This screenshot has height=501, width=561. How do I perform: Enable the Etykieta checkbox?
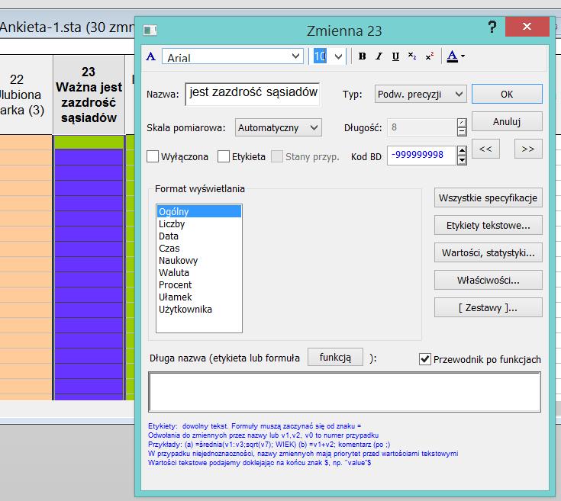point(224,156)
